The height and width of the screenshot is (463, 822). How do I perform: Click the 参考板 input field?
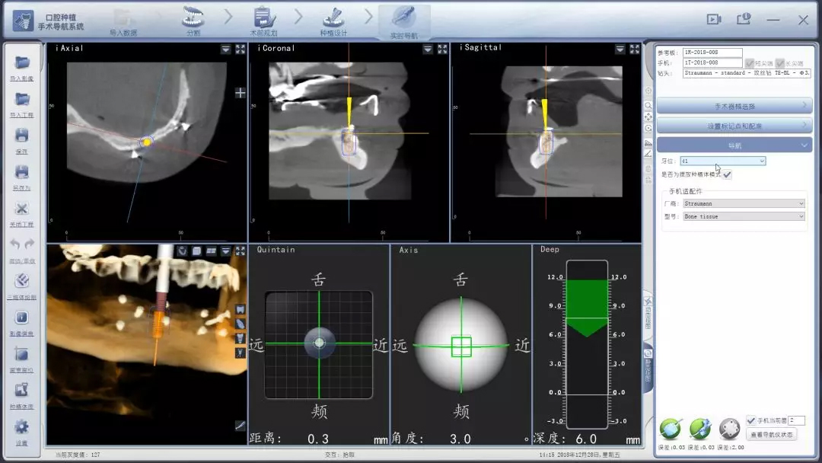tap(712, 53)
